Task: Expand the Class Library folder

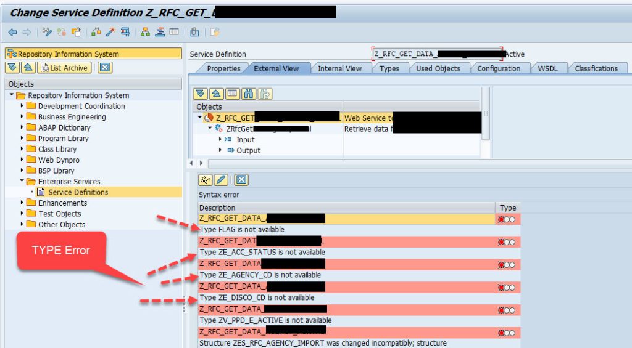Action: point(22,149)
